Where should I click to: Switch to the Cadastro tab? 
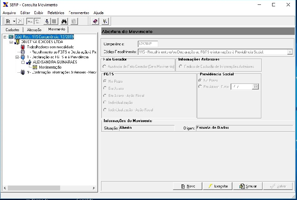tap(12, 30)
